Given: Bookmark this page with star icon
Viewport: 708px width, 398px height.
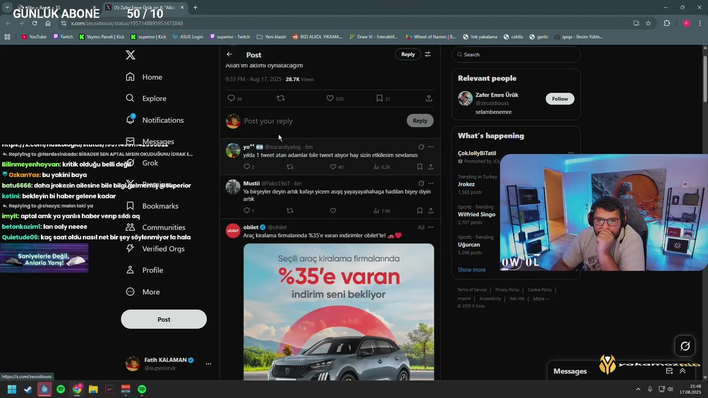Looking at the screenshot, I should 648,23.
